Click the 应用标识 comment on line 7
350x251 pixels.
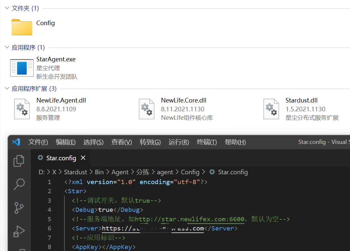98,238
